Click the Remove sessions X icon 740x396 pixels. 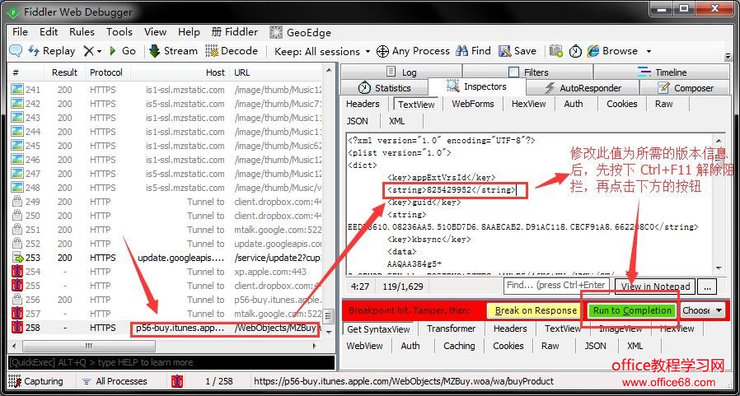click(x=89, y=51)
